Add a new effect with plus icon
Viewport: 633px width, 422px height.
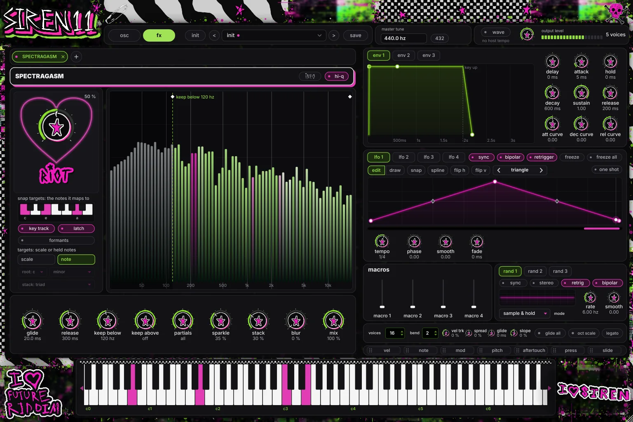click(76, 57)
